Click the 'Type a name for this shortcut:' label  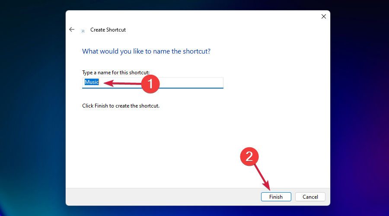[116, 73]
